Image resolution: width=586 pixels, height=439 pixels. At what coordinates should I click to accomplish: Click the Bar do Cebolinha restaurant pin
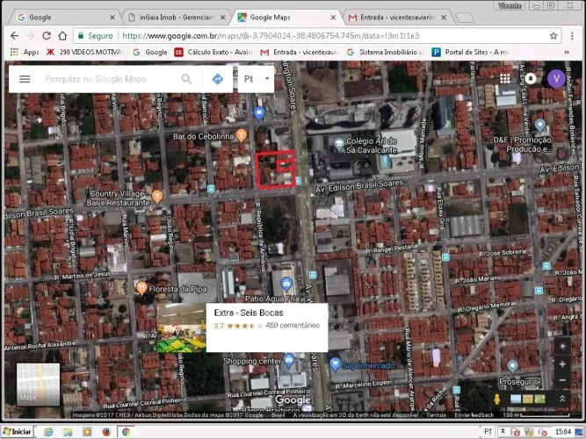(x=242, y=135)
